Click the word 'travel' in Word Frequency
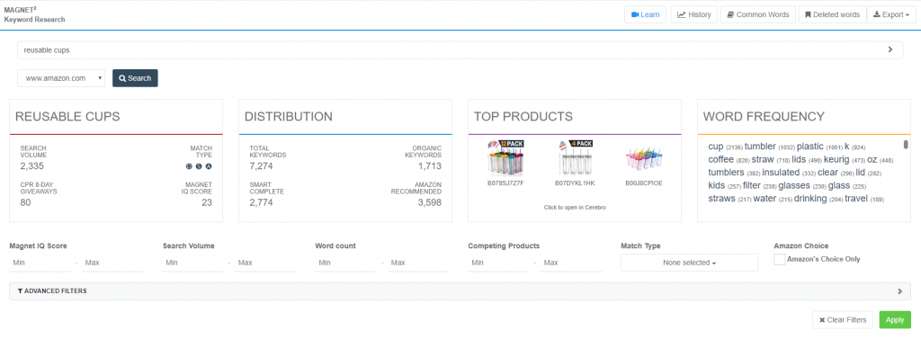The height and width of the screenshot is (339, 921). 856,199
